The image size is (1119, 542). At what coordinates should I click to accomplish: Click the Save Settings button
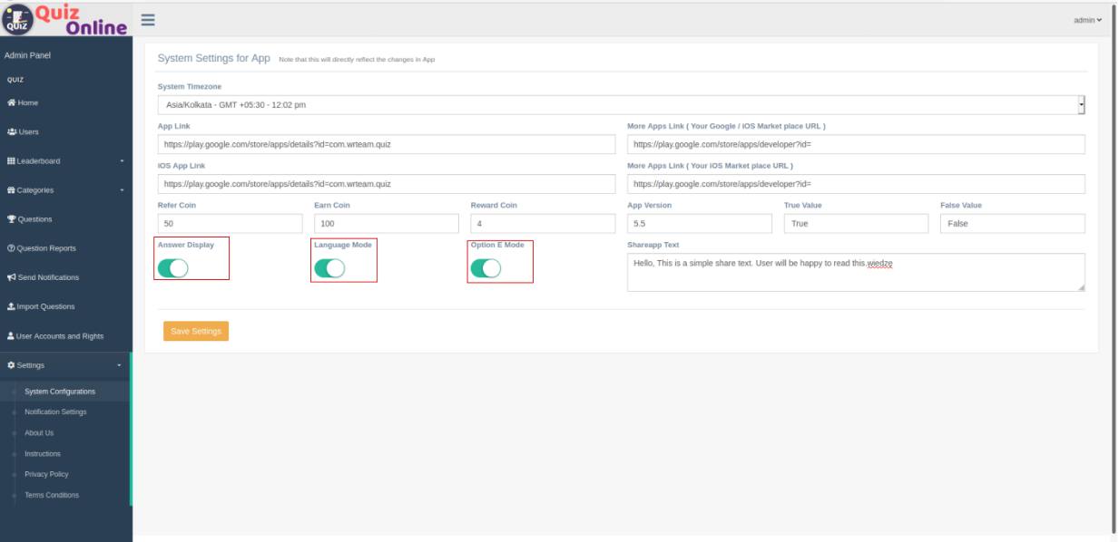196,331
